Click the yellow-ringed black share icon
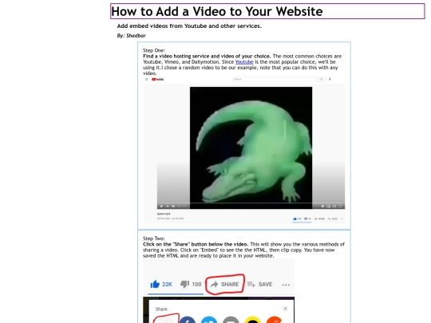 tap(252, 320)
